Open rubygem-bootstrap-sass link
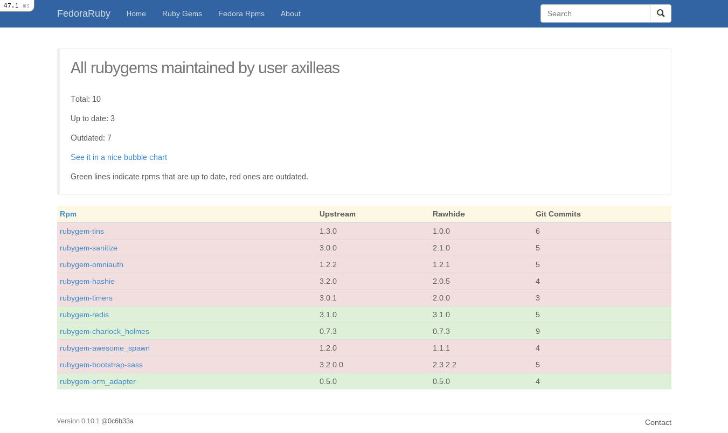Screen dimensions: 728x433 pos(101,365)
